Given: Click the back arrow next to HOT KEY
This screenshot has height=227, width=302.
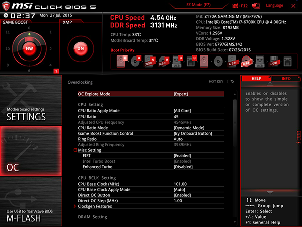Looking at the screenshot, I should (232, 81).
